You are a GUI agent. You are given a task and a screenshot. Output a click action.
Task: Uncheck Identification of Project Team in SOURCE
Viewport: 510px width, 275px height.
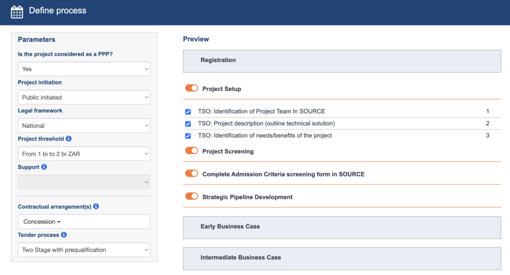click(x=188, y=111)
